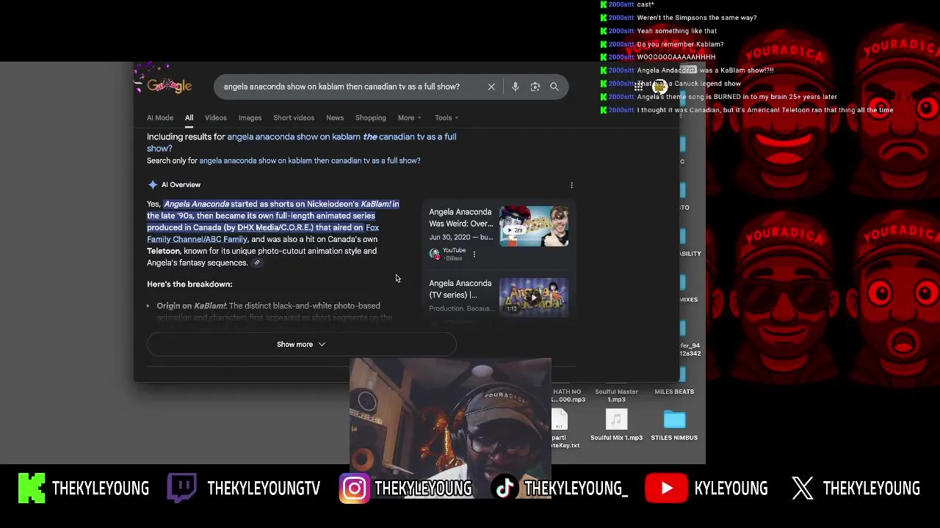Open the Google apps grid icon
The height and width of the screenshot is (528, 940).
coord(638,87)
